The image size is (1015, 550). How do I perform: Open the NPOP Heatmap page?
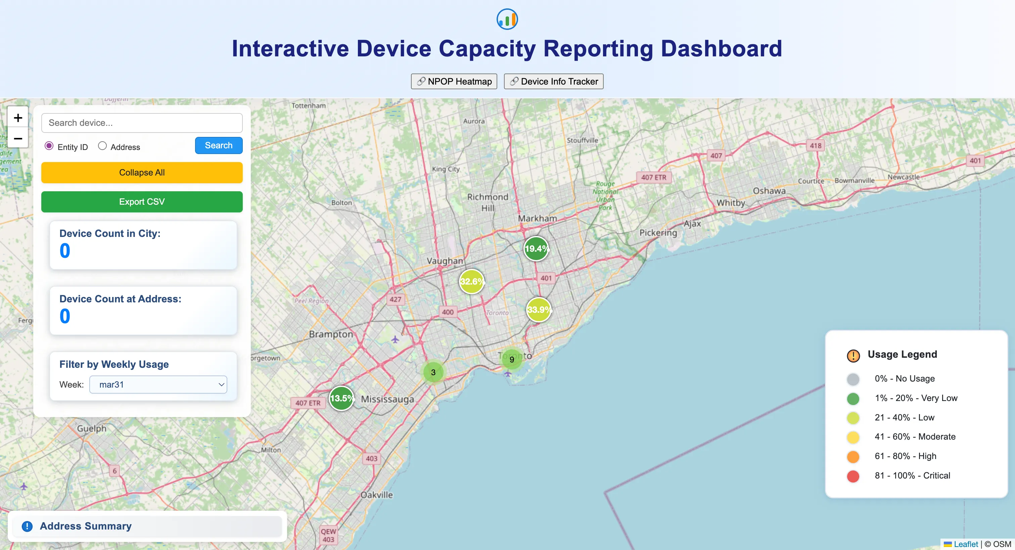pyautogui.click(x=454, y=82)
